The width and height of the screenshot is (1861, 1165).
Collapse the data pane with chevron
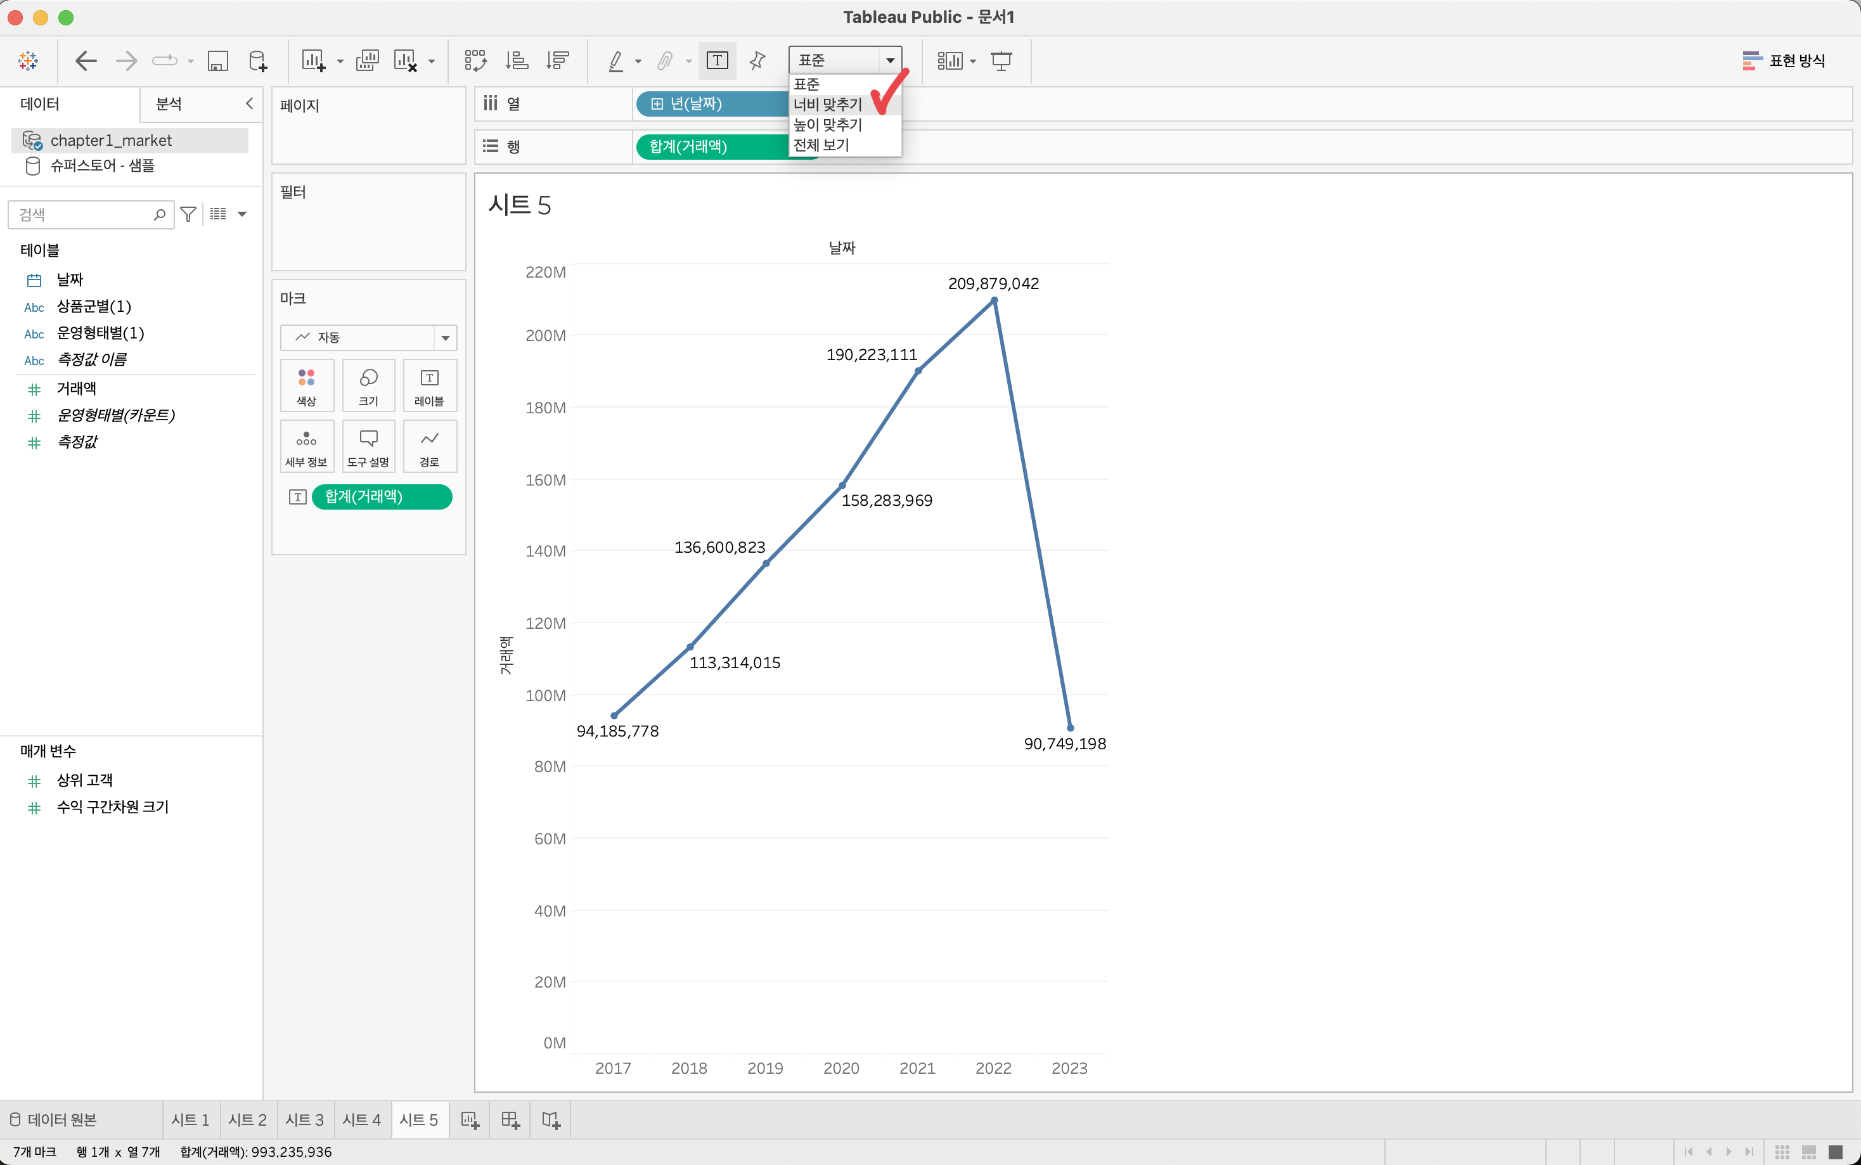(x=250, y=103)
